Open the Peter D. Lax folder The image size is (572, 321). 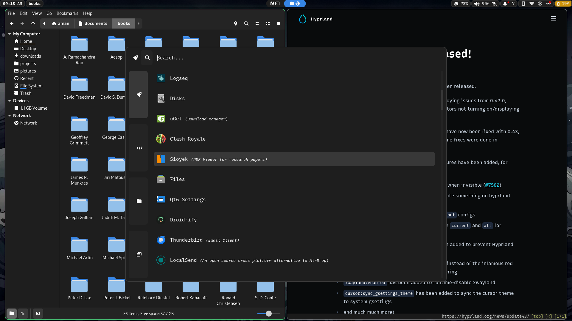(x=79, y=289)
